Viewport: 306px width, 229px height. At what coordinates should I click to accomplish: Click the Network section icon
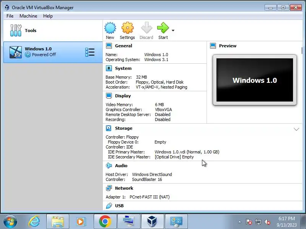(x=109, y=188)
